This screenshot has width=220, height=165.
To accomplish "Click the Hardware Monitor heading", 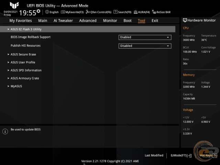I will (x=201, y=20).
